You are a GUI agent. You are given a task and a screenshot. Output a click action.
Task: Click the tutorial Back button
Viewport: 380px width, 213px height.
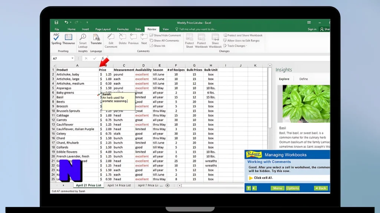point(321,188)
